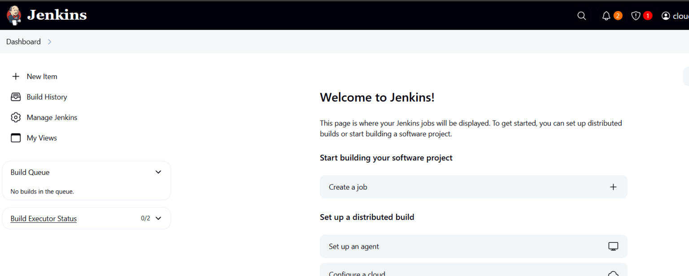Open the Dashboard breadcrumb link
This screenshot has height=276, width=689.
pos(23,41)
